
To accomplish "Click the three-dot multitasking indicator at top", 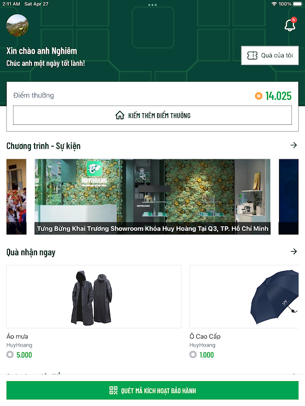I will click(152, 5).
